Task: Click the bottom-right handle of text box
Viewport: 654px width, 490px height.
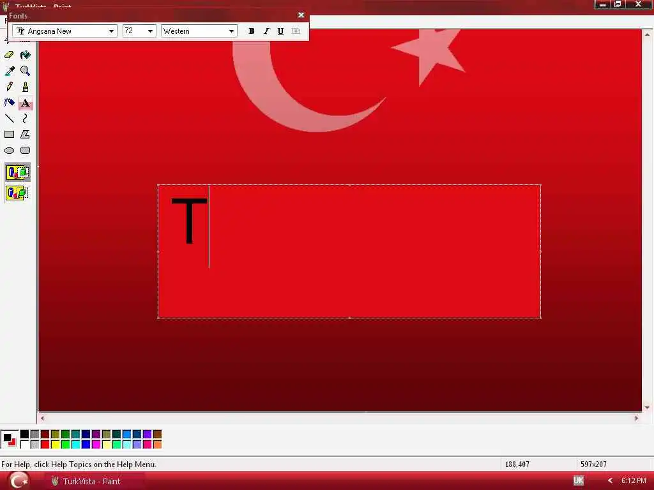Action: tap(540, 318)
